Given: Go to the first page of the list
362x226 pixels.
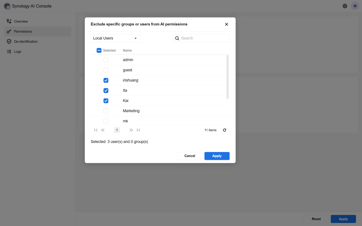Looking at the screenshot, I should coord(96,130).
